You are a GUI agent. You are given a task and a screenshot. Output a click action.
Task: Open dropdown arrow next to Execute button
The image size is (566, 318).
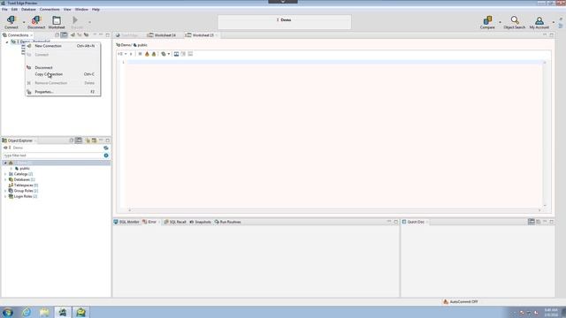coord(89,22)
